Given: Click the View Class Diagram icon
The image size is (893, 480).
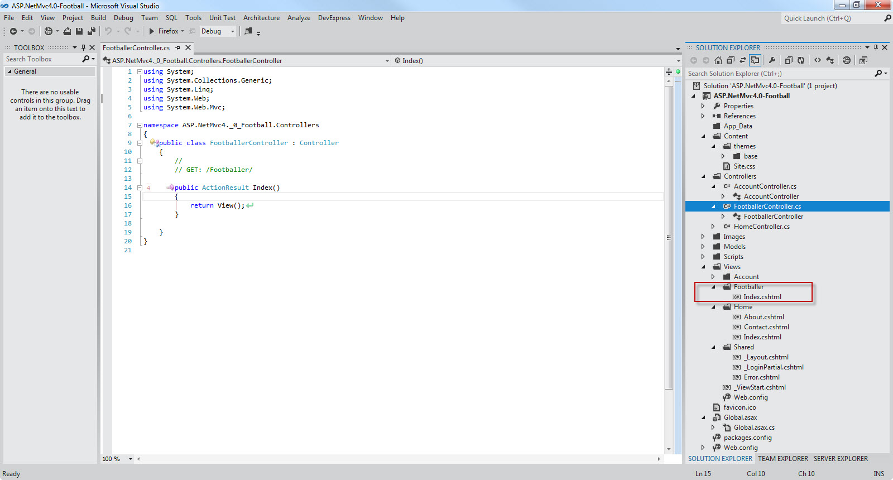Looking at the screenshot, I should point(830,60).
